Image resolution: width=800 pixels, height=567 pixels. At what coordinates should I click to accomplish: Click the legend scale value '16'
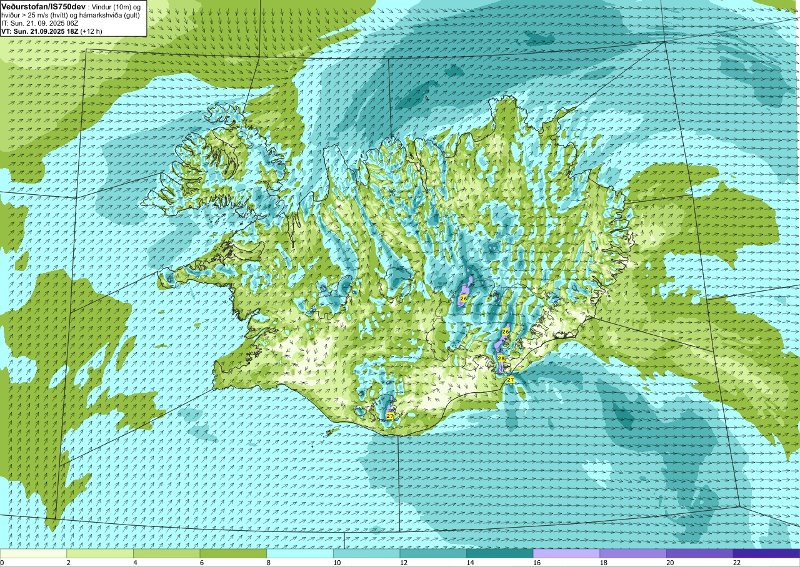(536, 563)
